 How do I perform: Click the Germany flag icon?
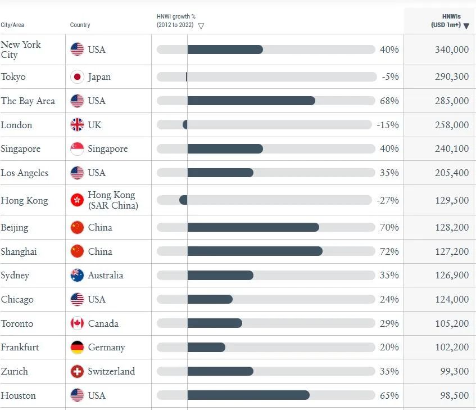[77, 347]
